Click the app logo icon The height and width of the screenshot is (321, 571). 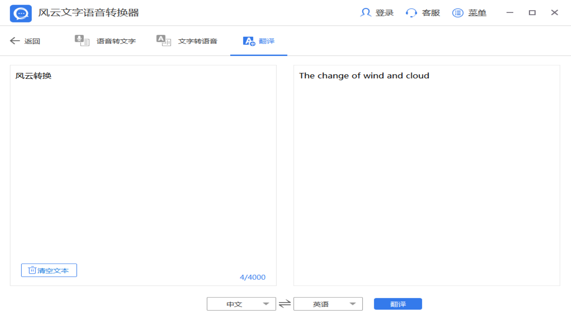(20, 12)
